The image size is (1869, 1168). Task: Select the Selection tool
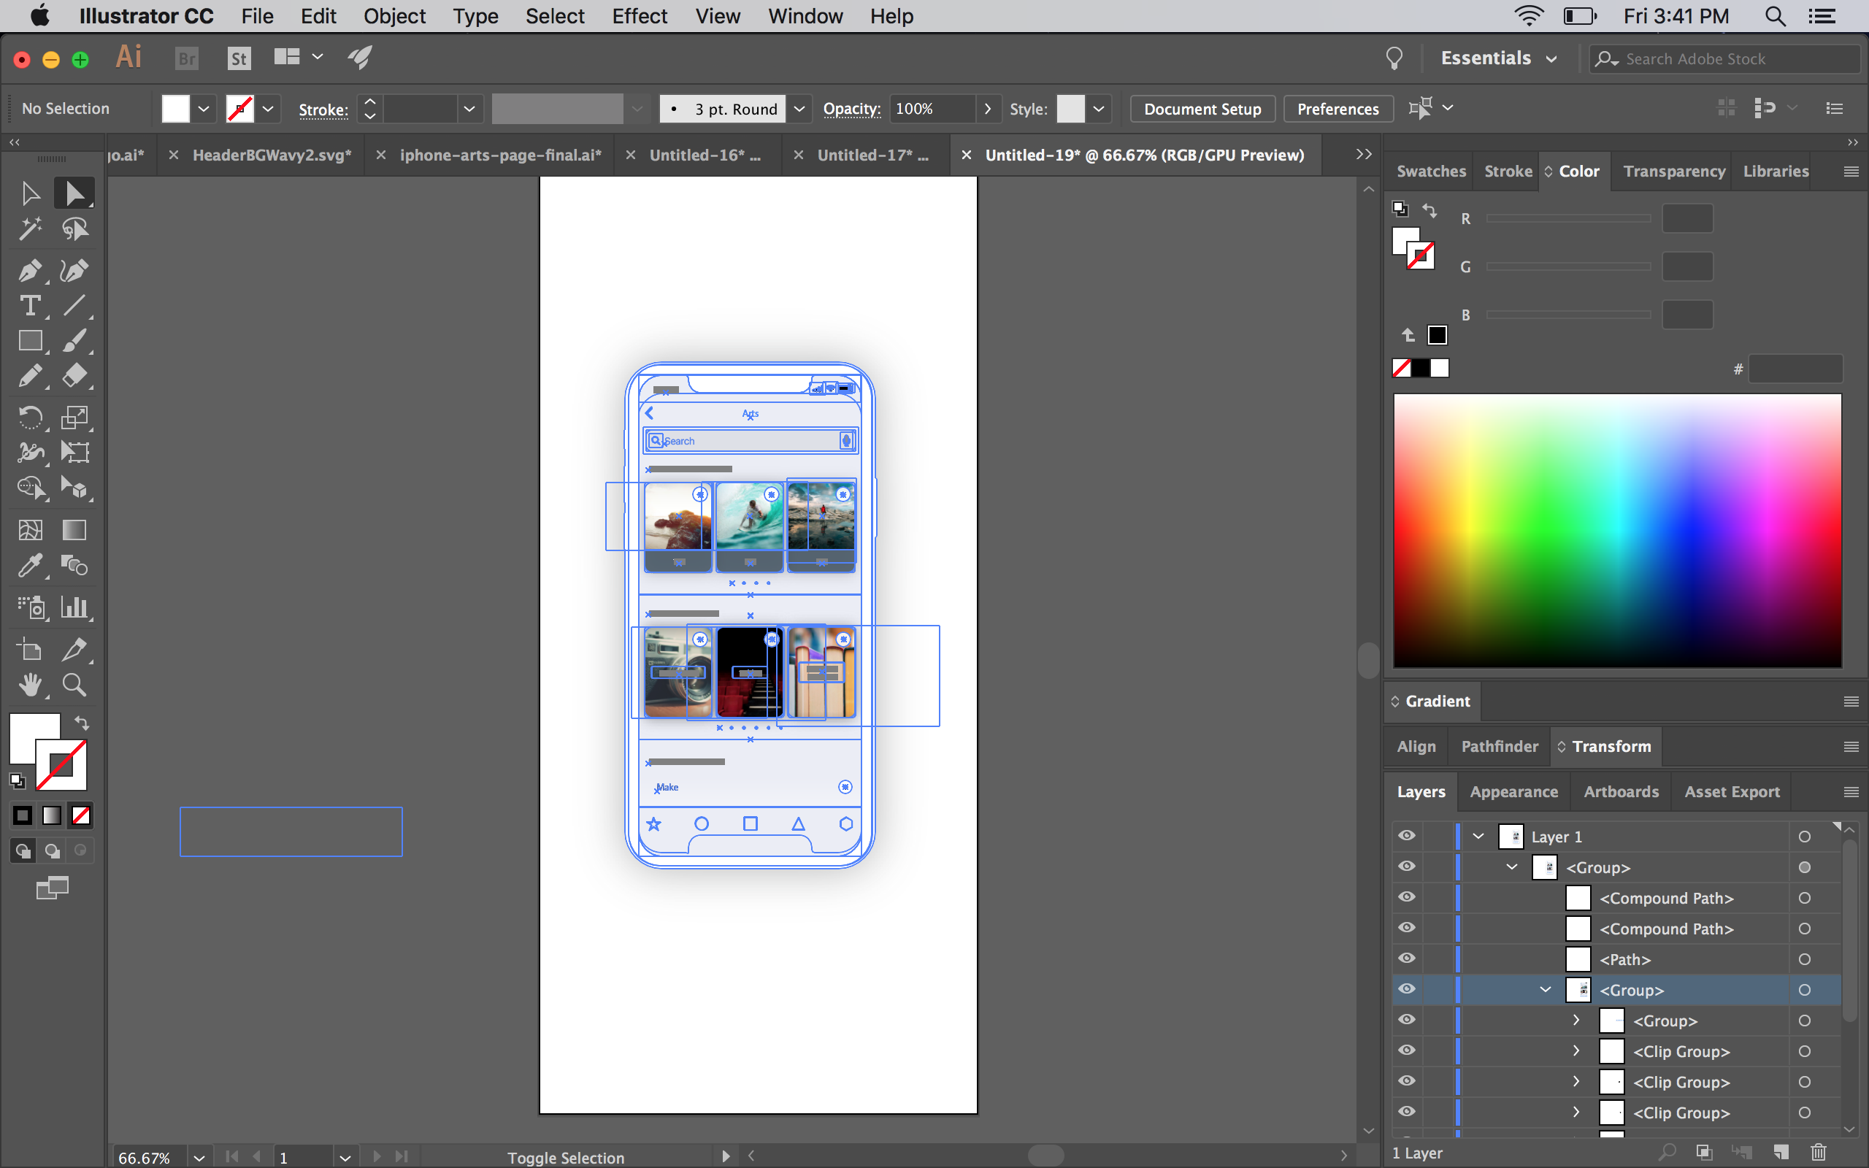point(28,193)
